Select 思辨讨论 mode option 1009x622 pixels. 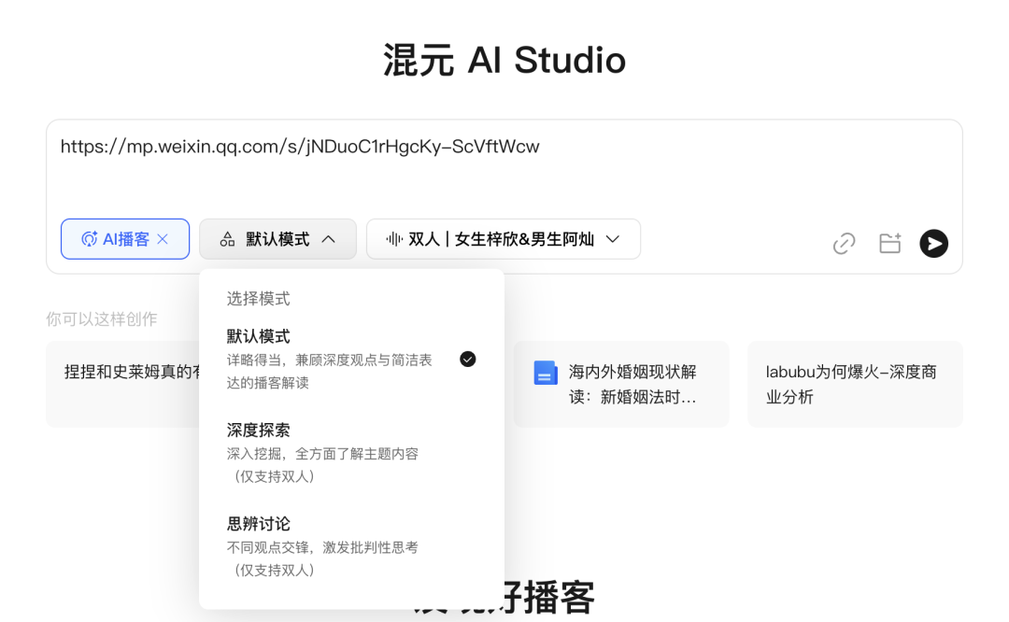pos(350,546)
